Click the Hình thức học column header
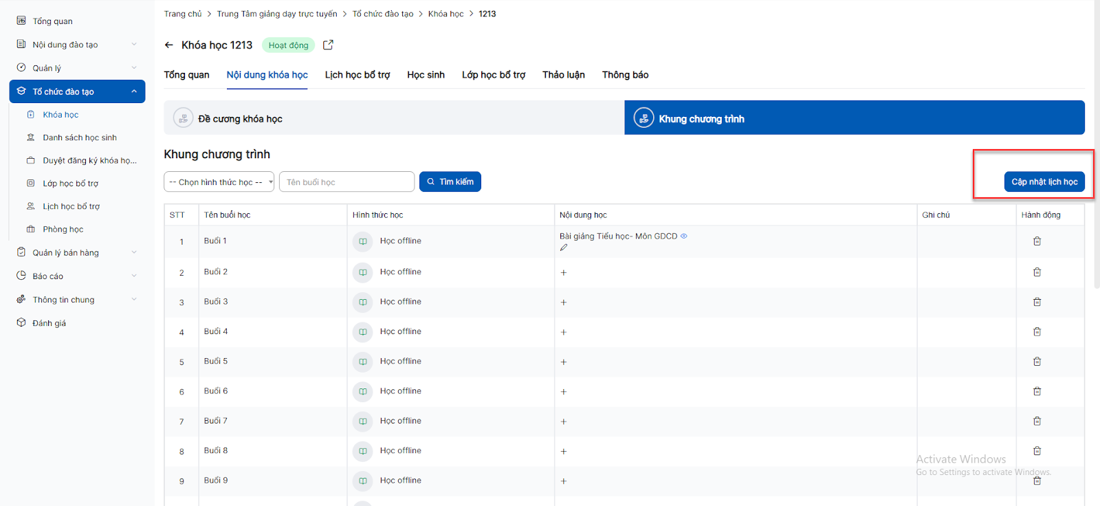Viewport: 1100px width, 506px height. [377, 215]
